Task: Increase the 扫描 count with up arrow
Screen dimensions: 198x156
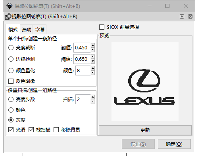Action: tap(93, 97)
